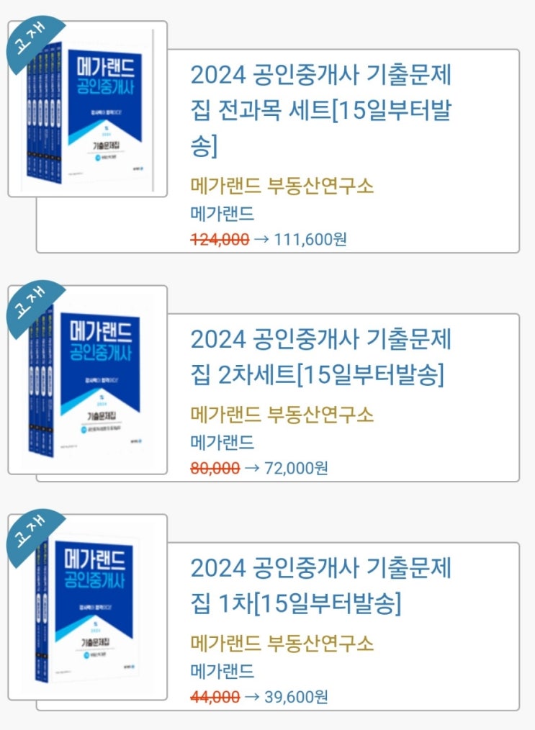Click the 메가랜드 publisher under the third product

pyautogui.click(x=222, y=671)
